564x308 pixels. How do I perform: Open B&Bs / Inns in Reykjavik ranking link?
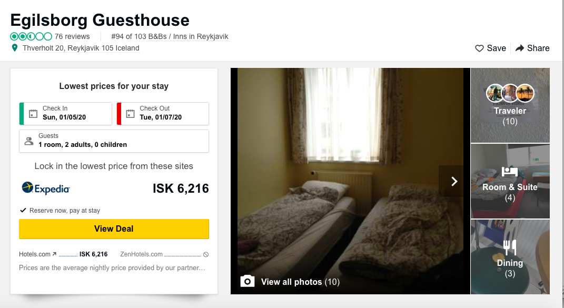coord(189,36)
